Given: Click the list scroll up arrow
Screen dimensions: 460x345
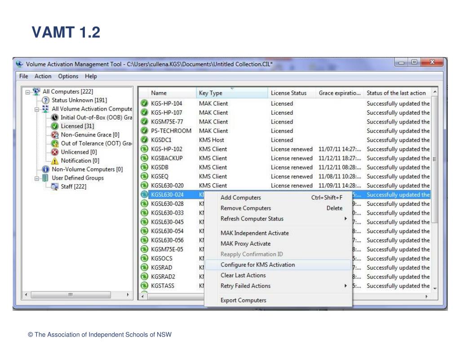Looking at the screenshot, I should (435, 92).
